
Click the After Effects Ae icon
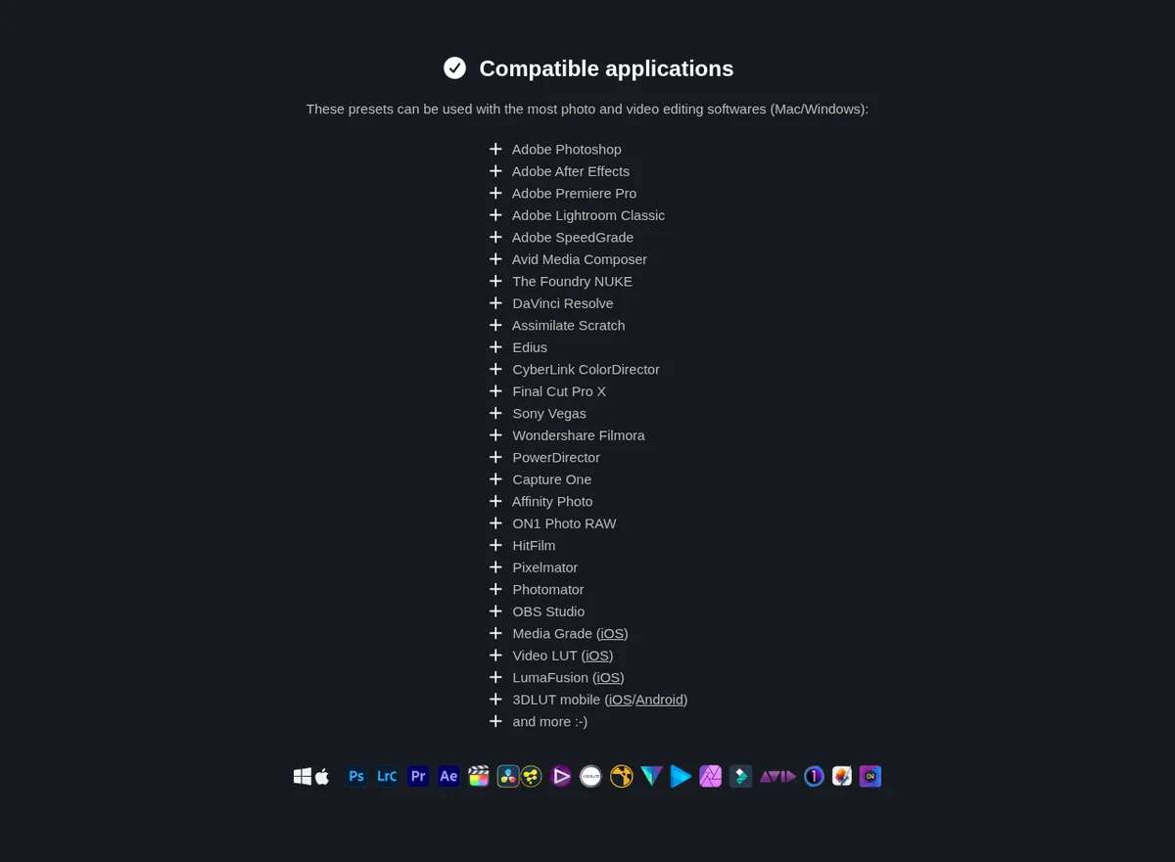click(x=448, y=776)
